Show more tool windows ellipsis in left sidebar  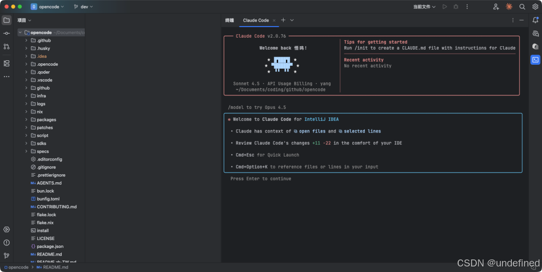(7, 76)
